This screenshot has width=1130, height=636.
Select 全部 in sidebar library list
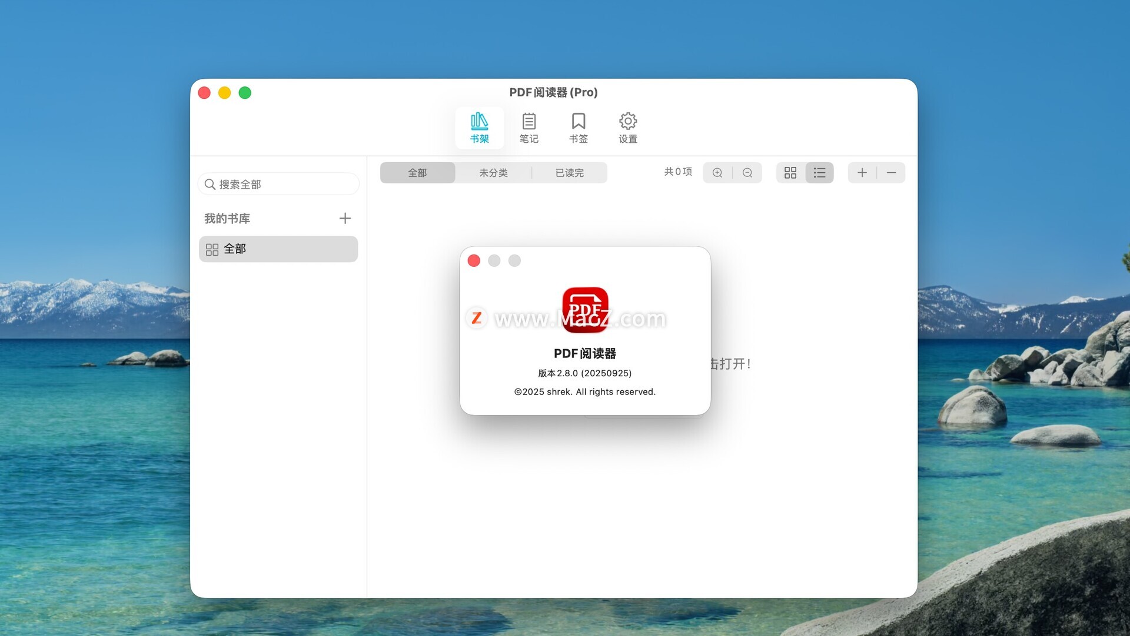[x=278, y=249]
